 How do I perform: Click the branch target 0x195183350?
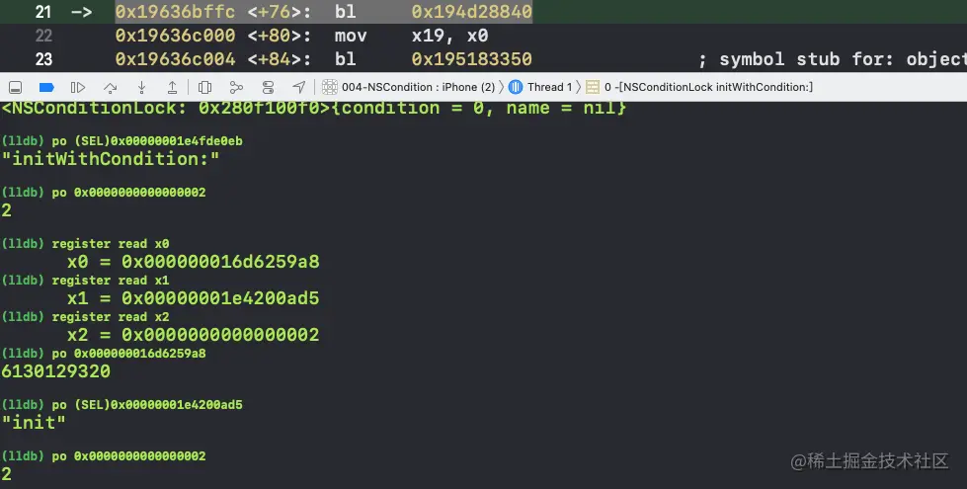point(472,59)
